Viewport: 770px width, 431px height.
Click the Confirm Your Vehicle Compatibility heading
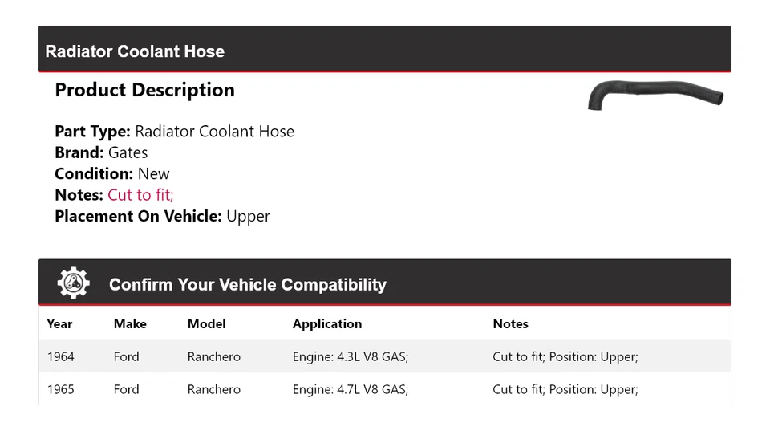[x=247, y=285]
